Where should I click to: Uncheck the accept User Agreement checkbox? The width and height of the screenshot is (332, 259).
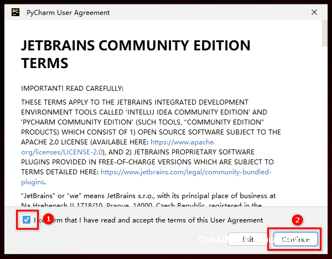[x=27, y=220]
